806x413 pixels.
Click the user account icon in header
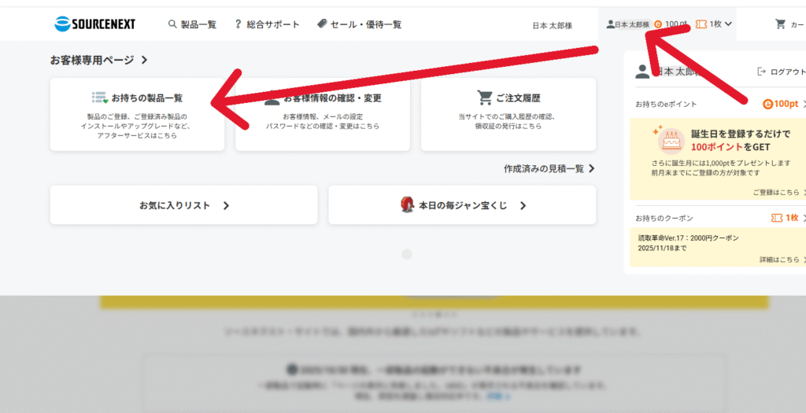coord(610,24)
